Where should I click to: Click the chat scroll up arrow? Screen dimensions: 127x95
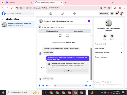[x=91, y=35]
